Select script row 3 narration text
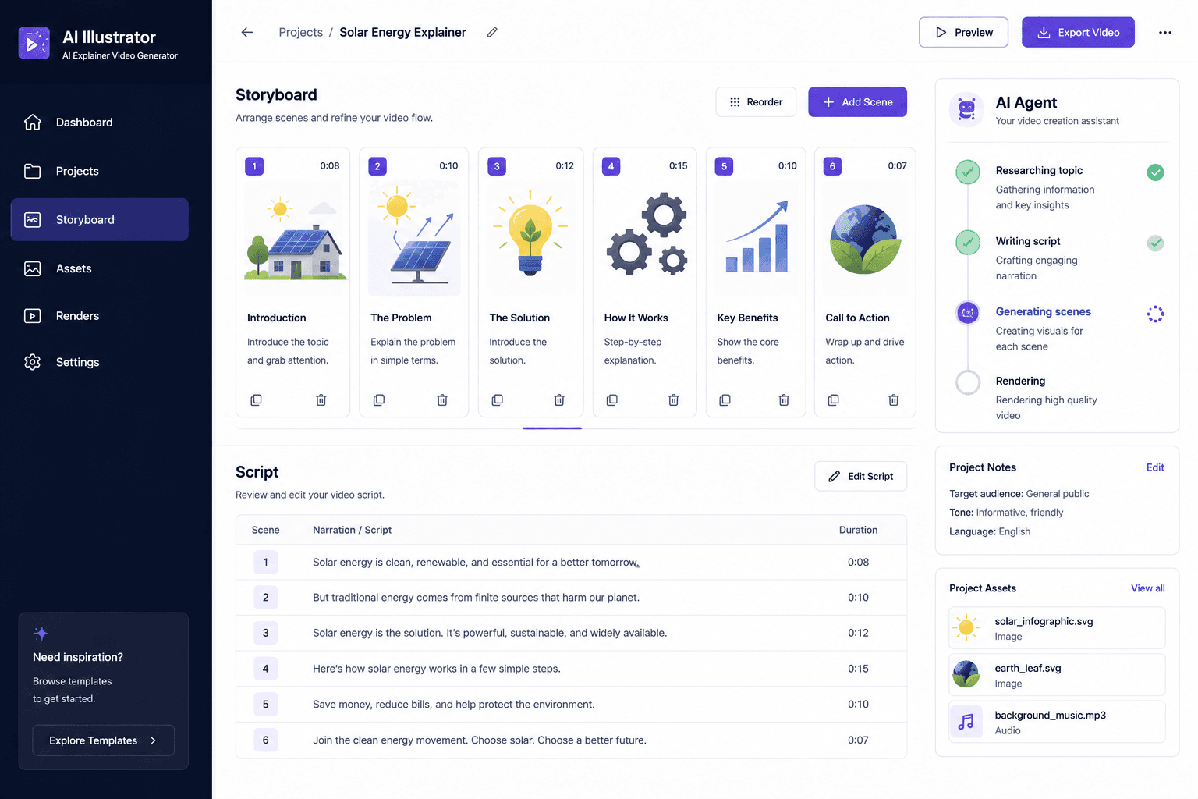Image resolution: width=1198 pixels, height=799 pixels. [x=490, y=633]
